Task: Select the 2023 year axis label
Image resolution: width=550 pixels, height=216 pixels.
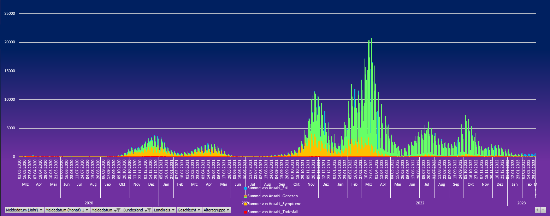Action: tap(521, 203)
